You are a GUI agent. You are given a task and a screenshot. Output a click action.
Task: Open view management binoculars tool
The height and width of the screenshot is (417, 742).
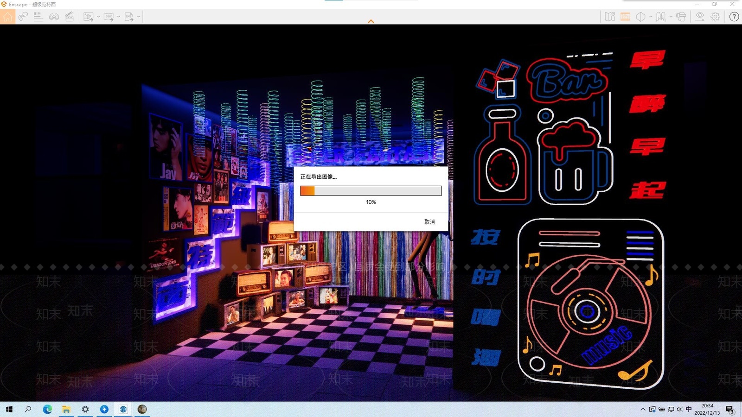click(54, 17)
